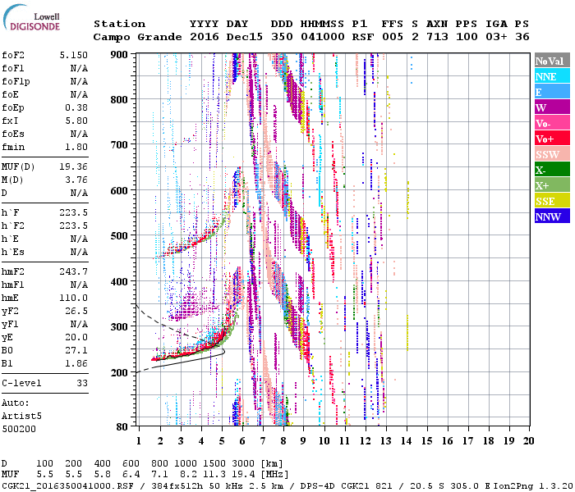575x492 pixels.
Task: Select the SSW legend swatch
Action: [552, 154]
